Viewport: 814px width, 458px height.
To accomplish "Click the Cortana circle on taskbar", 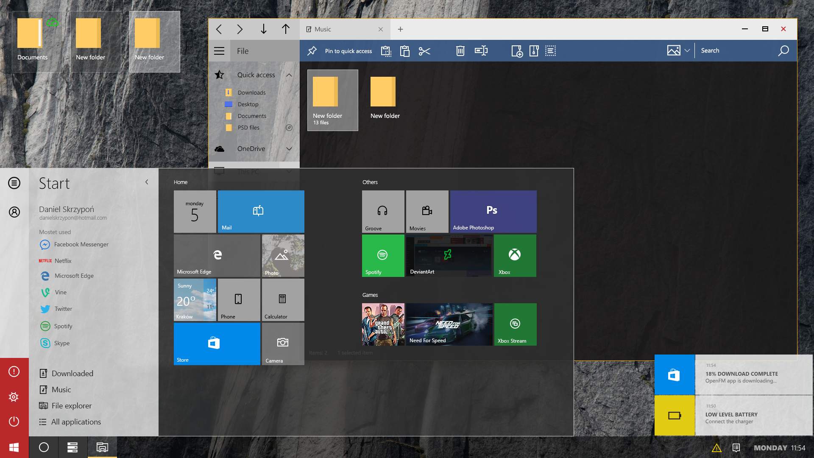I will [x=44, y=447].
